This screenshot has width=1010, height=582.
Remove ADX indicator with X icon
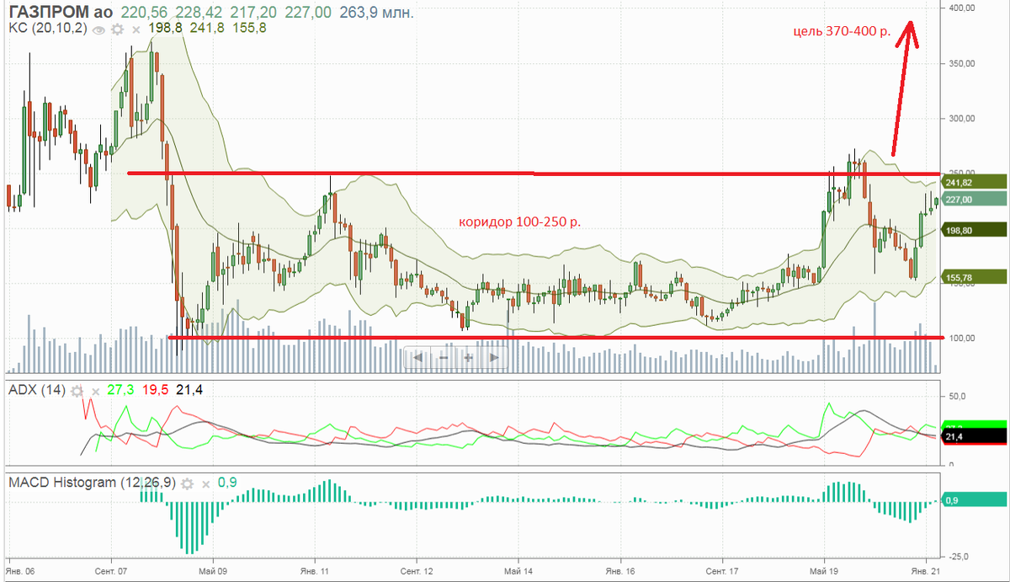click(96, 392)
